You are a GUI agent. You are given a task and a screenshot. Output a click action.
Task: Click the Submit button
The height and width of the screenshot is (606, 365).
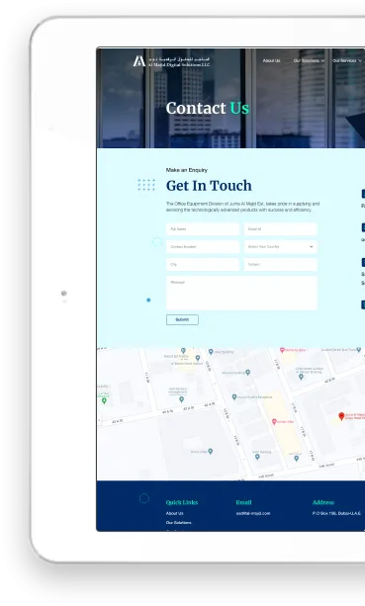point(182,319)
